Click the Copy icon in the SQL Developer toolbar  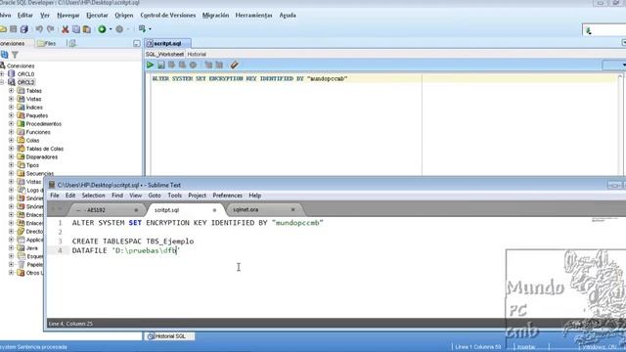(76, 29)
